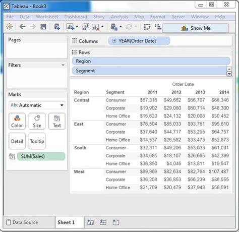Viewport: 239px width, 232px height.
Task: Open the Format menu
Action: coord(158,17)
